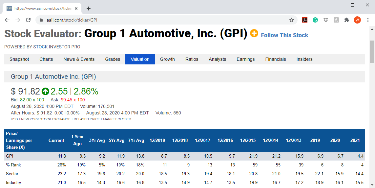Click the page vertical scrollbar thumb
375x188 pixels.
pyautogui.click(x=372, y=51)
